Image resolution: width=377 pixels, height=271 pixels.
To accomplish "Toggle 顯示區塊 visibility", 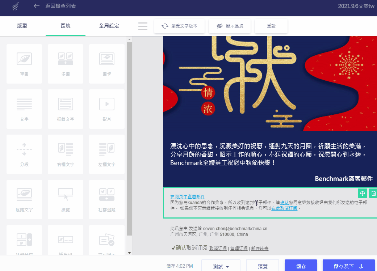I will [230, 26].
